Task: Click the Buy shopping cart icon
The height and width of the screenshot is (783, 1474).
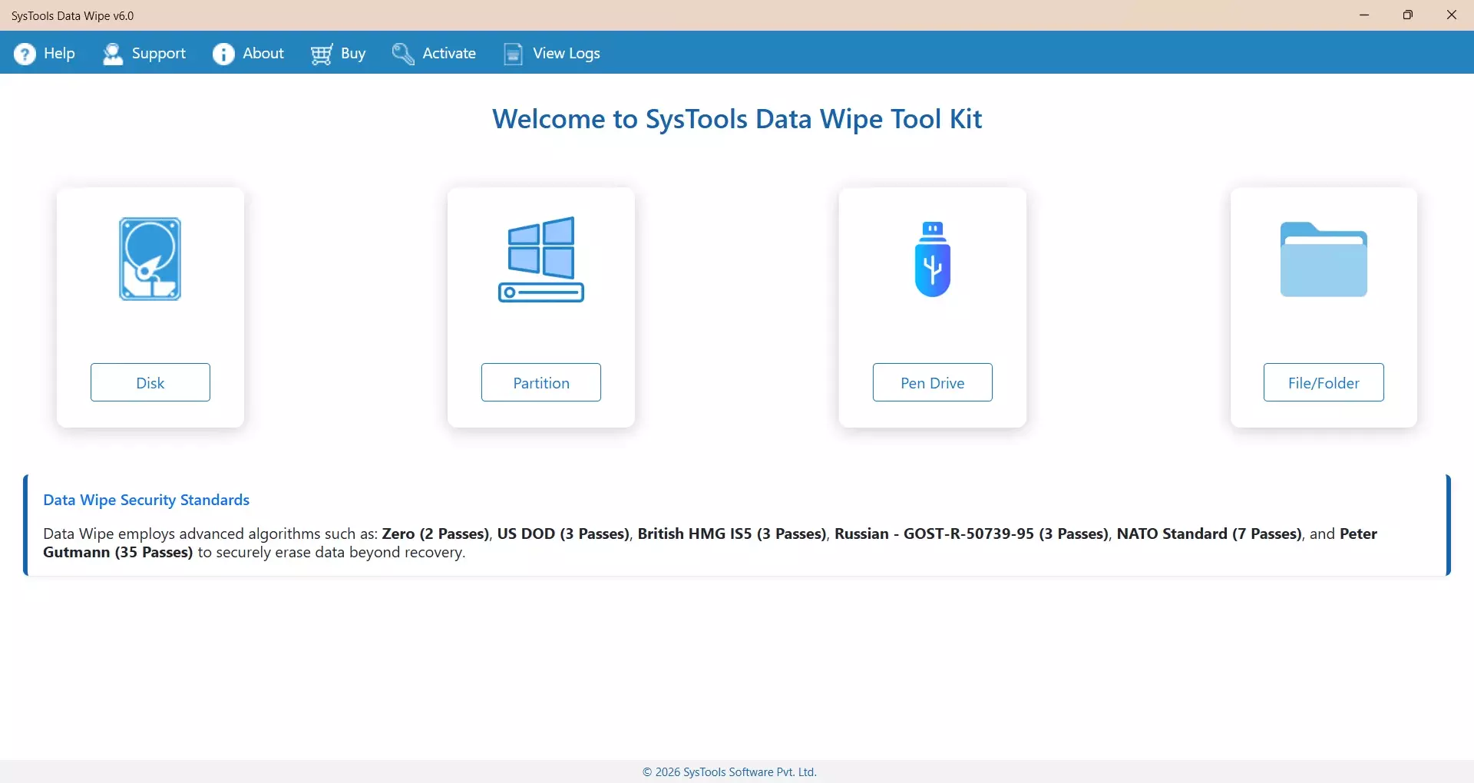Action: (x=322, y=54)
